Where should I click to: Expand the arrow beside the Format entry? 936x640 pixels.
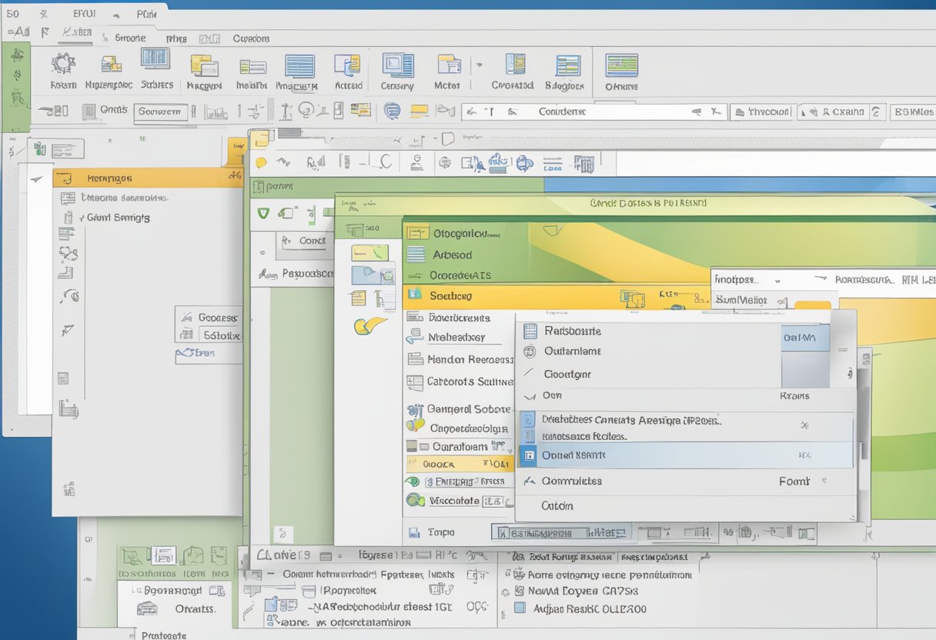click(x=824, y=482)
